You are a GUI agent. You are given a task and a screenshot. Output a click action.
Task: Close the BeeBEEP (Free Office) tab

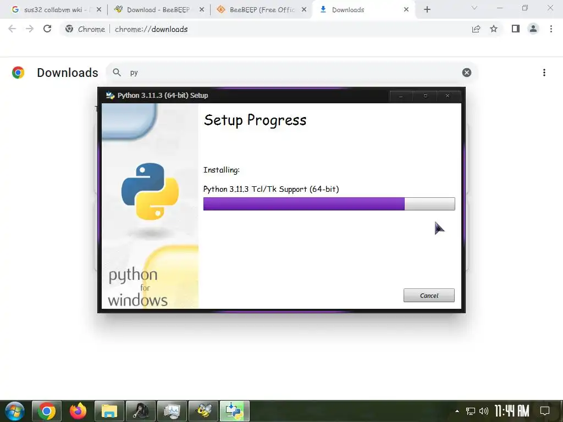[304, 10]
